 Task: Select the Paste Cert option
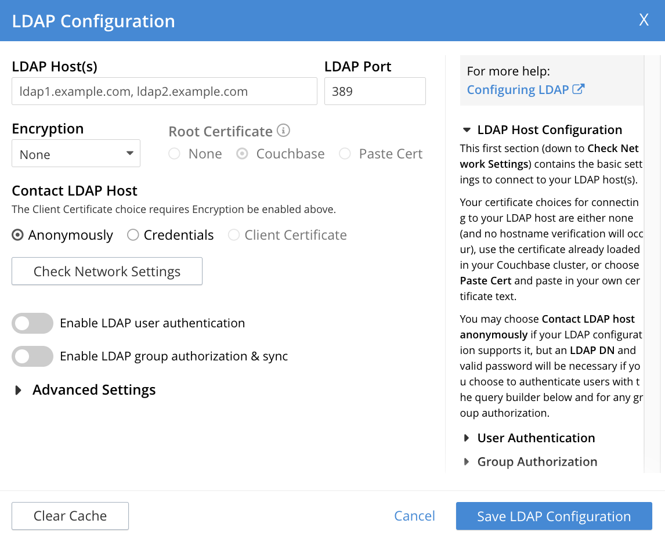tap(345, 154)
